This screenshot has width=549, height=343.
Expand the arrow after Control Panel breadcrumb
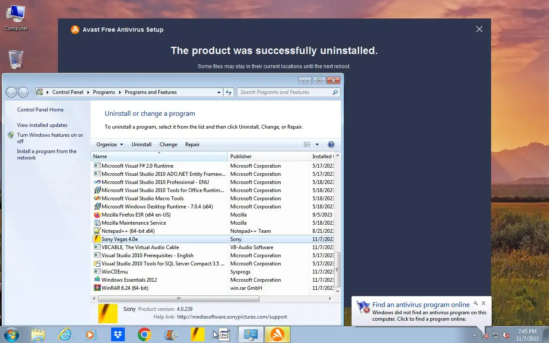tap(88, 92)
